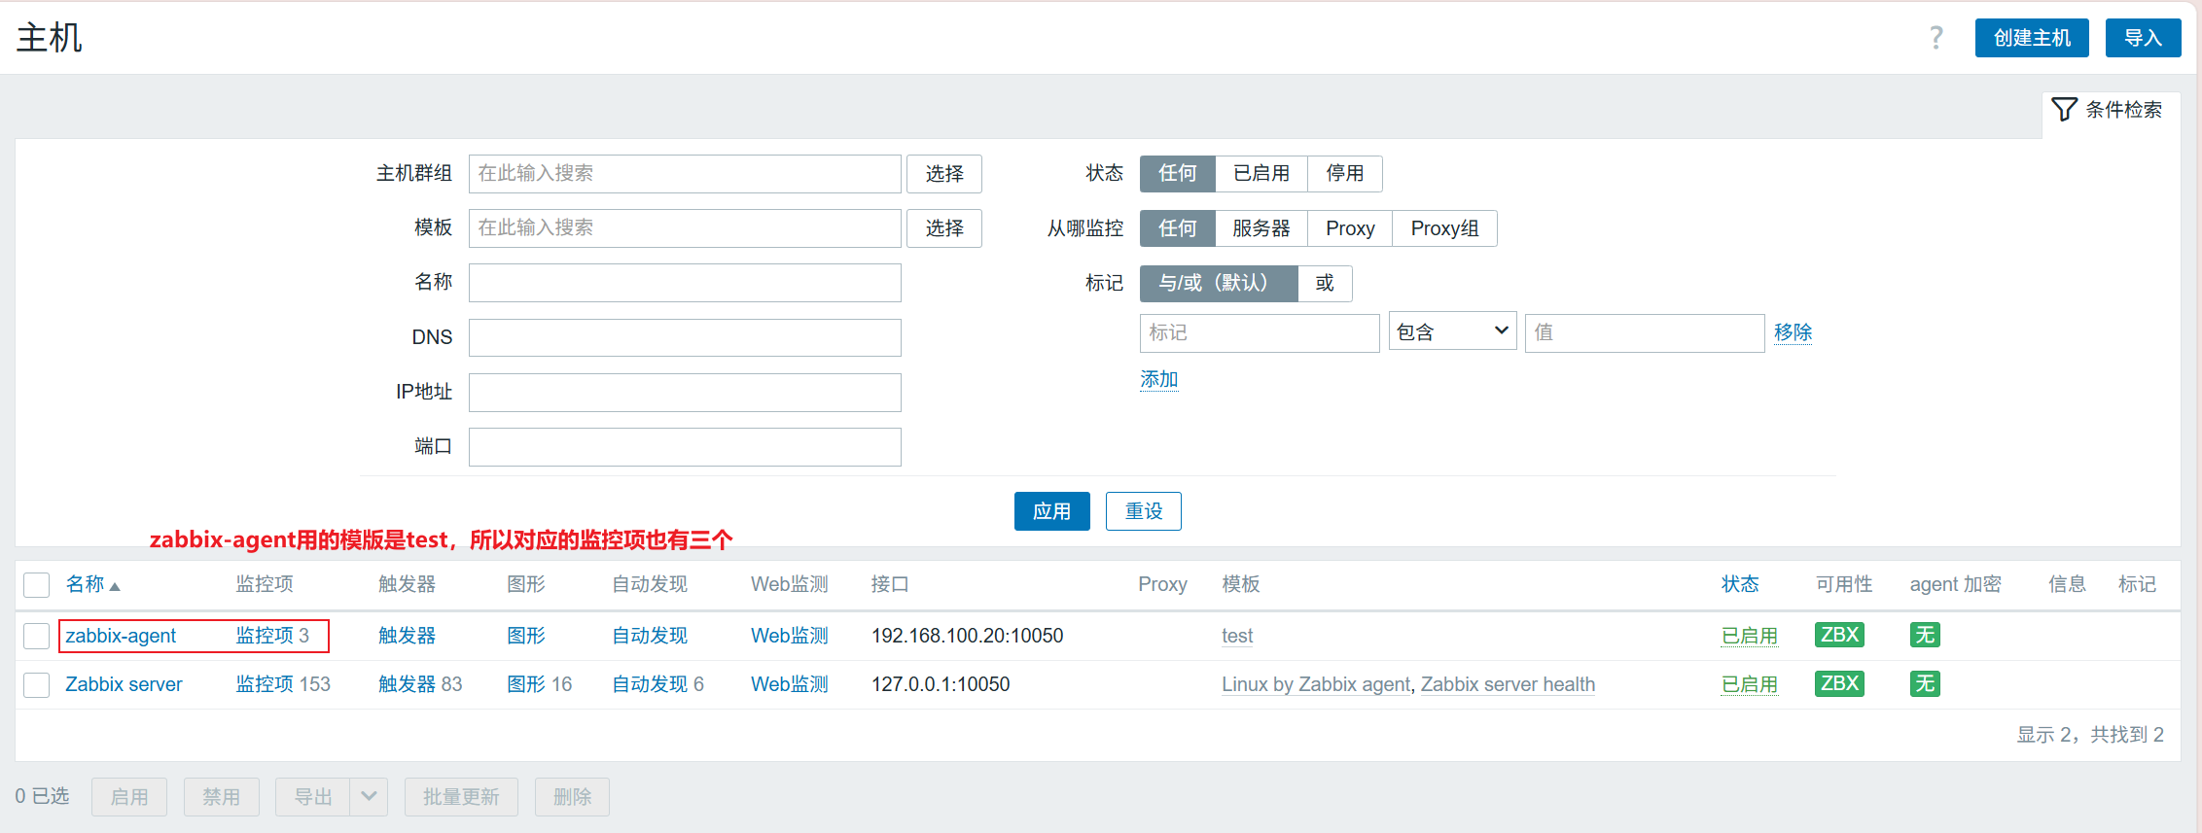
Task: Focus the 模板 search field
Action: pos(685,228)
